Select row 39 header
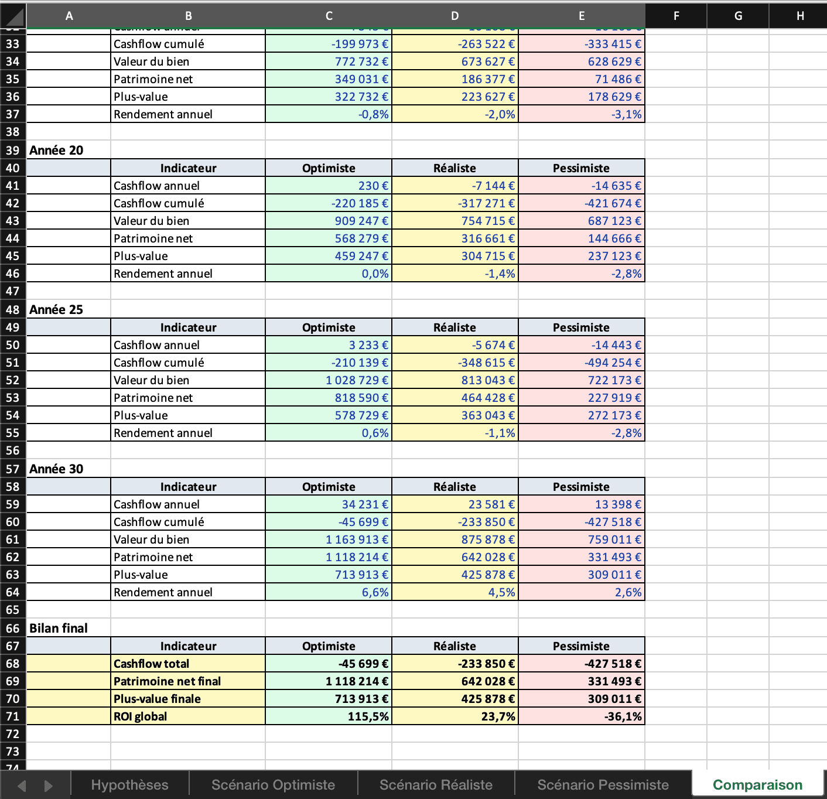 pyautogui.click(x=12, y=150)
